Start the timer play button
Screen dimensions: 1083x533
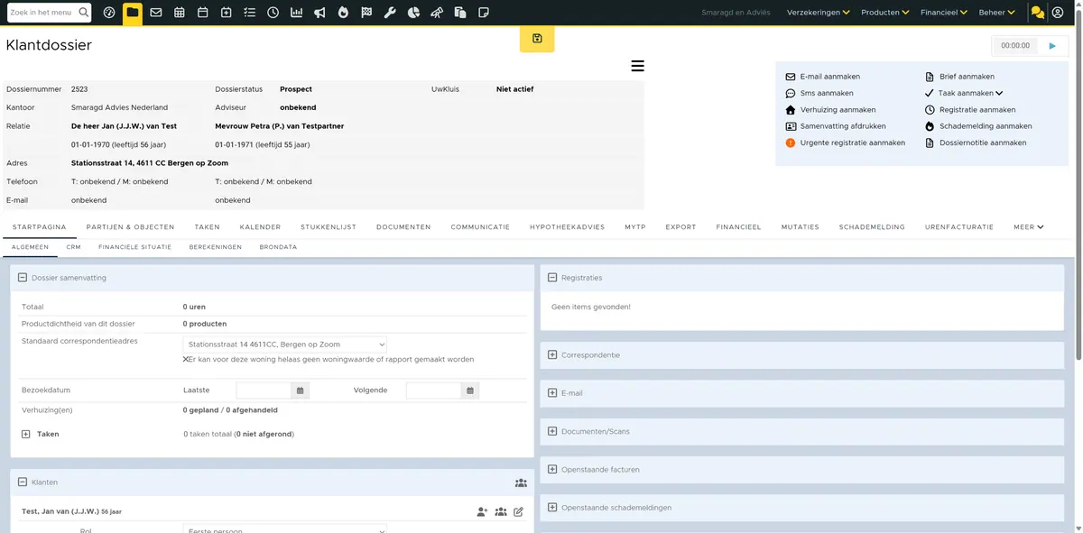click(1052, 45)
